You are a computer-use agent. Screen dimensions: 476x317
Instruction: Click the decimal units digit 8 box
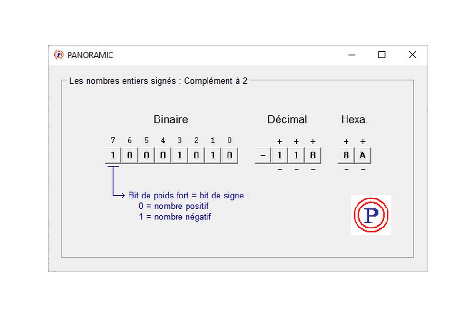point(313,156)
